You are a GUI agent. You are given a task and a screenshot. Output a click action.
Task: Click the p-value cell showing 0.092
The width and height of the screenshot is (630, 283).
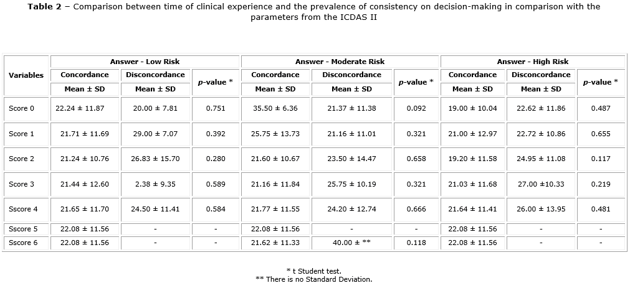[x=416, y=108]
